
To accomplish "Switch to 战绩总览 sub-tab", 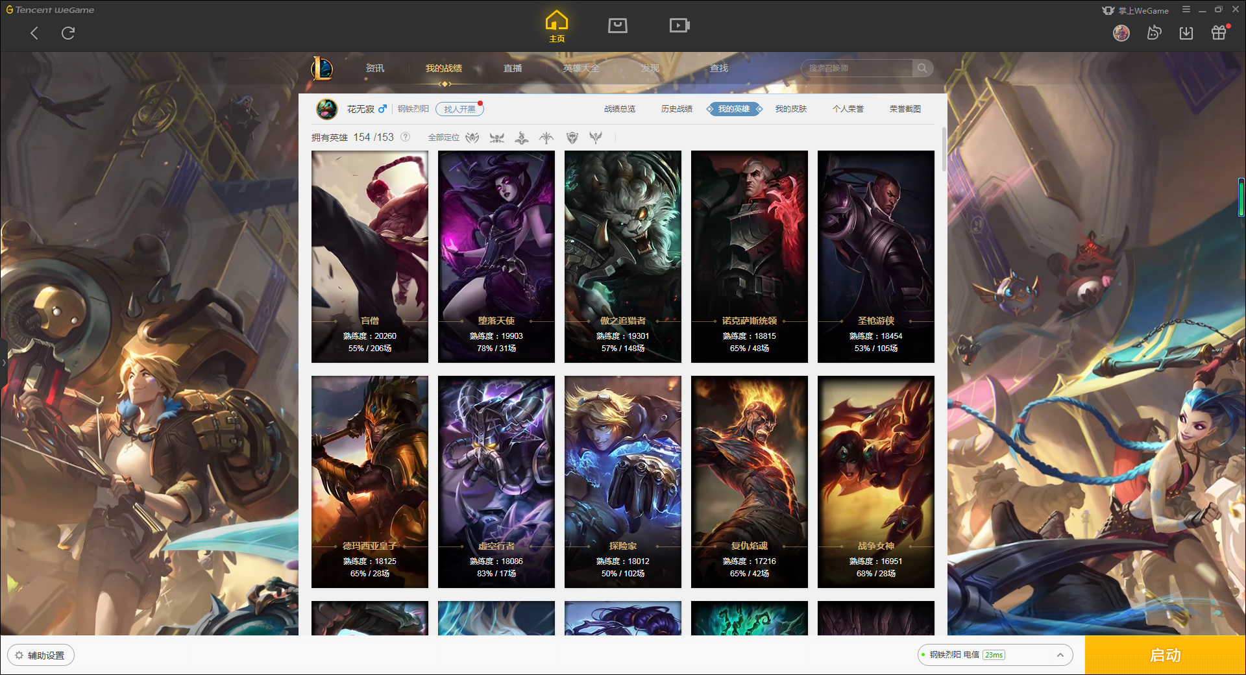I will (x=620, y=109).
